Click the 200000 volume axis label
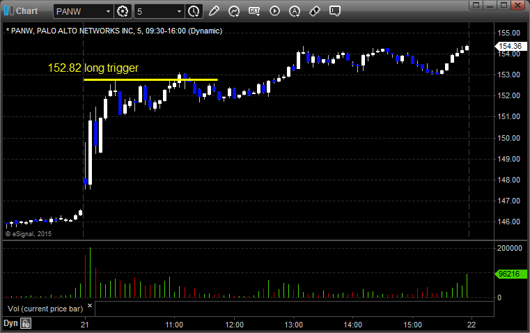Viewport: 530px width, 333px height. click(510, 248)
